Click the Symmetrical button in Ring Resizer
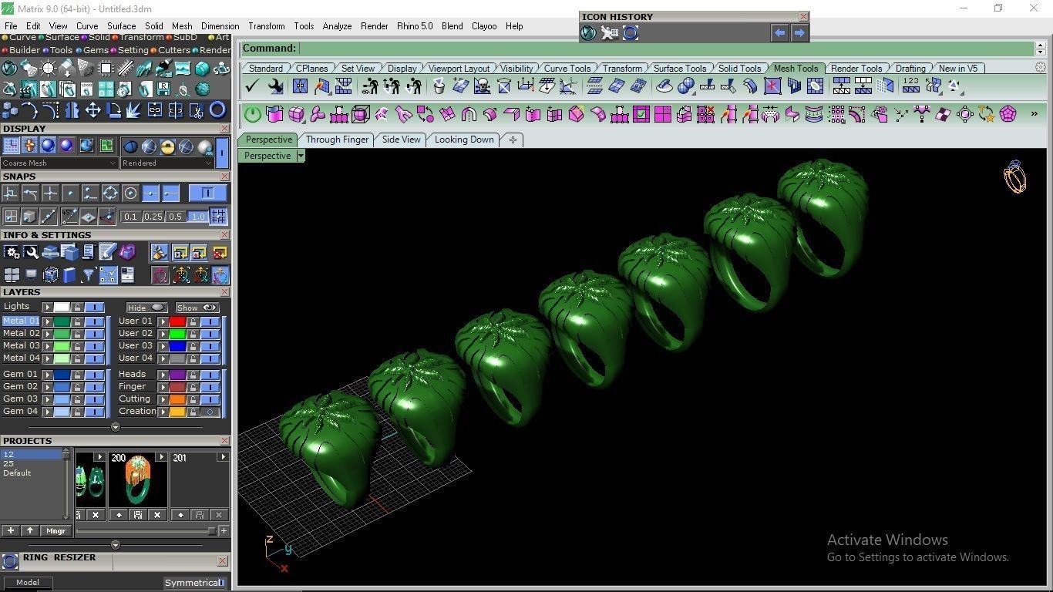 coord(195,583)
